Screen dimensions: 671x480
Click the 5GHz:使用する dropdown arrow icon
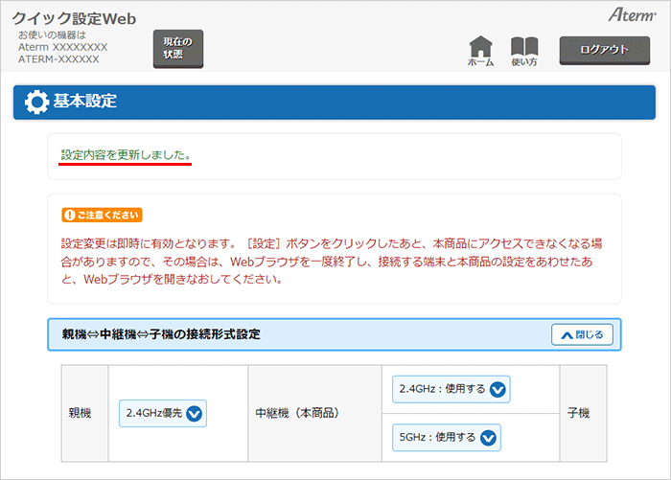488,438
